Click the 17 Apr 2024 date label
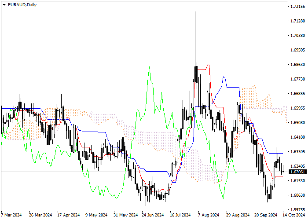Viewport: 308px width, 220px height. (x=68, y=215)
